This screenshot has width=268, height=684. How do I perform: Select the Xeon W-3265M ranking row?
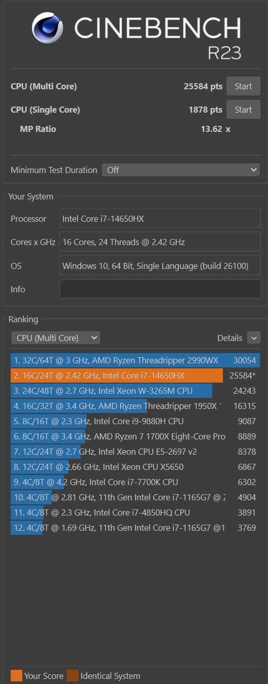tap(135, 391)
